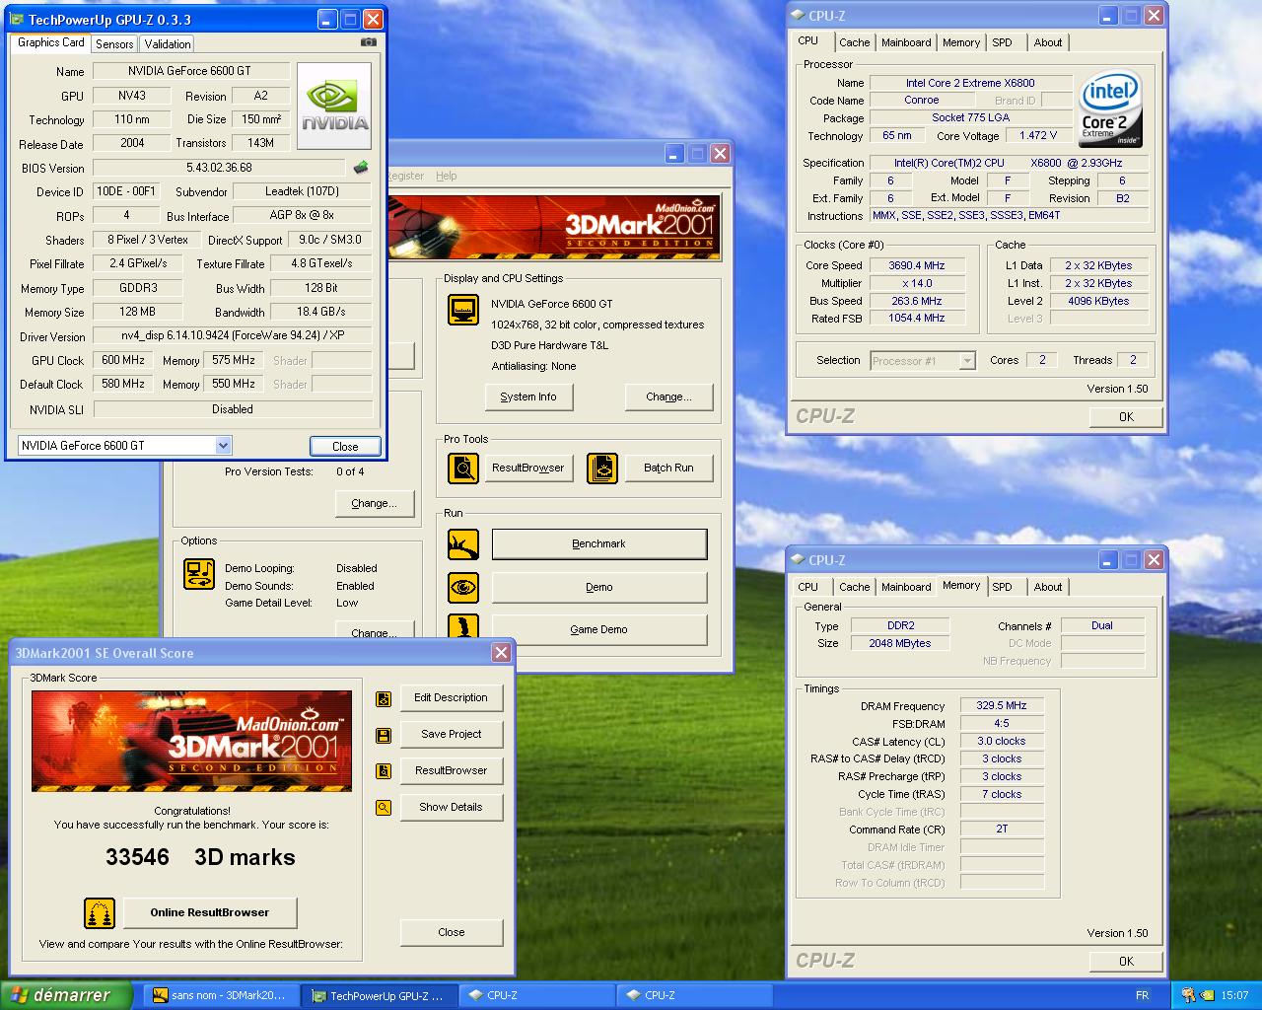The width and height of the screenshot is (1262, 1010).
Task: Click the Options computer icon in 3DMark
Action: 199,574
